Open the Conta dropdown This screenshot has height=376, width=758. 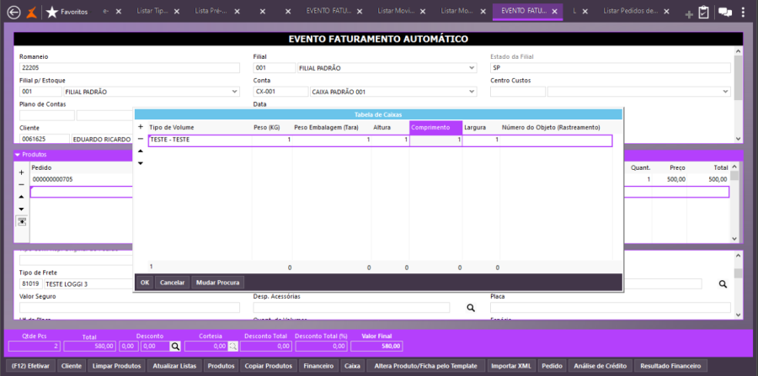472,92
